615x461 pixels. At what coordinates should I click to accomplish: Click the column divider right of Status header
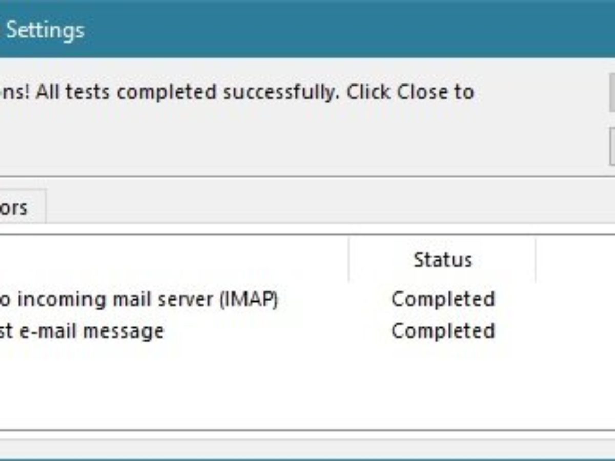(536, 260)
